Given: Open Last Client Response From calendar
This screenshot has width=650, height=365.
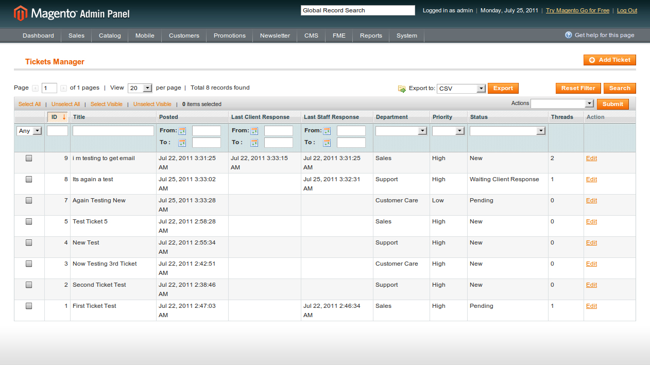Looking at the screenshot, I should tap(254, 131).
